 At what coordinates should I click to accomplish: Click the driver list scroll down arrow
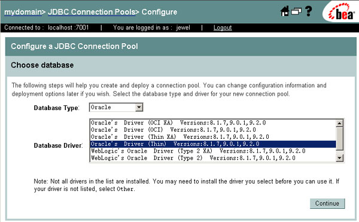tap(339, 158)
